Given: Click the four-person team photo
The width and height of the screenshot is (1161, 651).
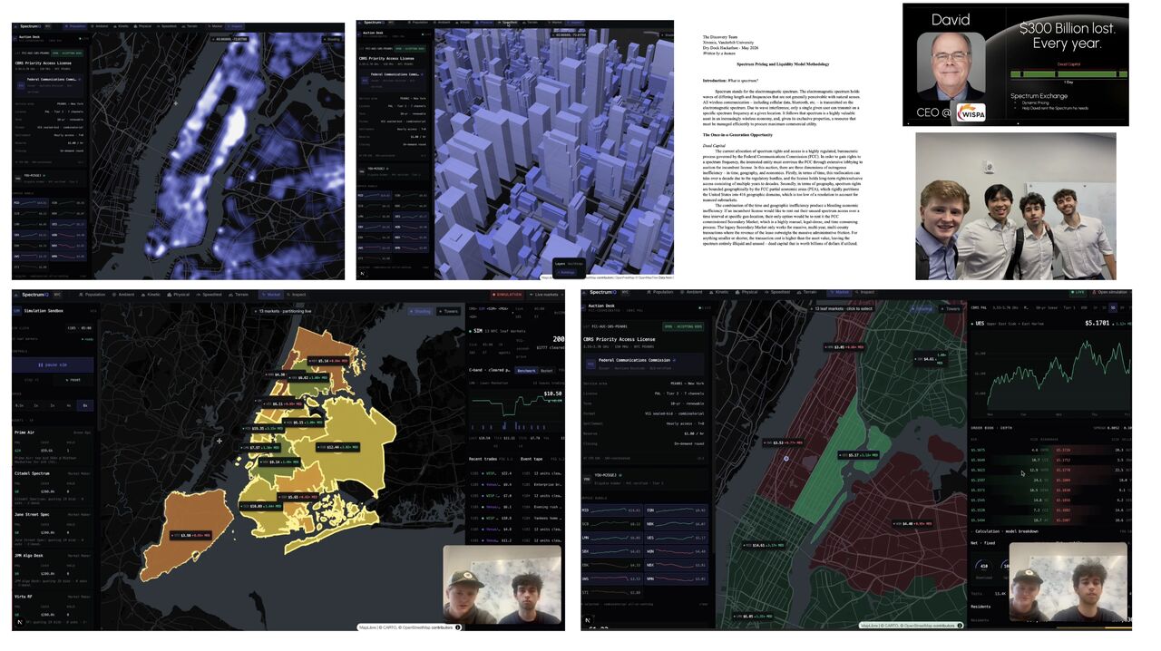Looking at the screenshot, I should 1015,207.
